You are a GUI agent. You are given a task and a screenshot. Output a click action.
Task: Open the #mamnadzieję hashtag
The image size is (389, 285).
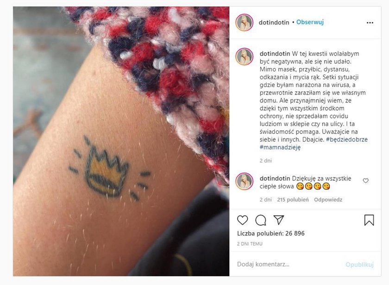[x=280, y=147]
